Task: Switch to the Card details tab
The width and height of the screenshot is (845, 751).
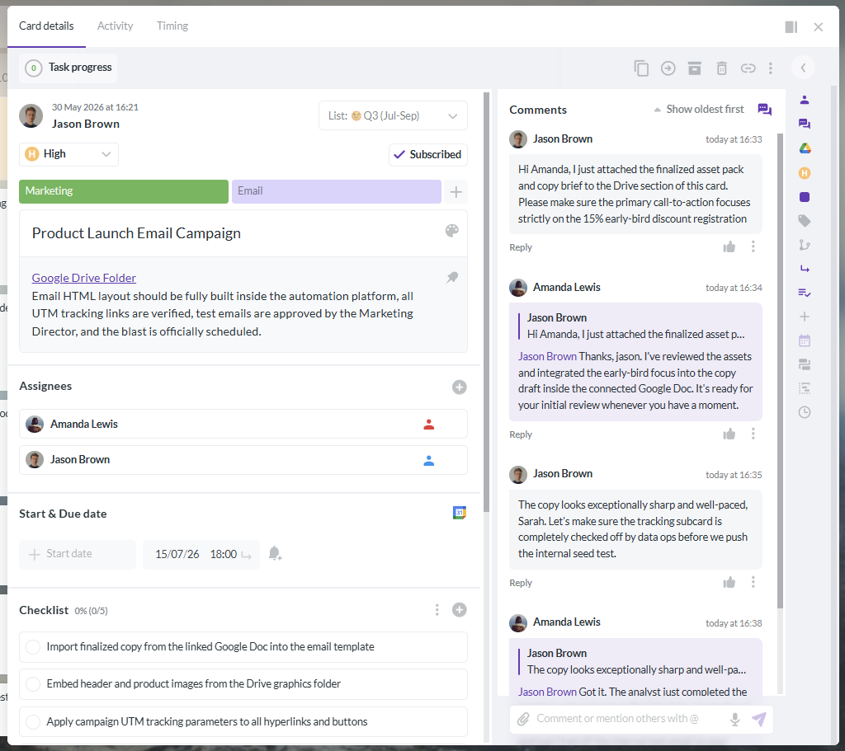Action: pyautogui.click(x=46, y=26)
